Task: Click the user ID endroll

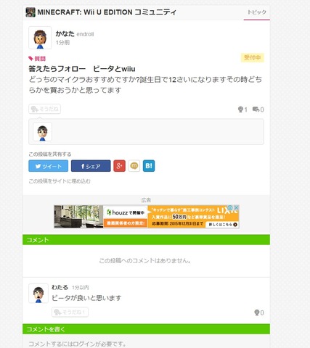Action: [85, 34]
